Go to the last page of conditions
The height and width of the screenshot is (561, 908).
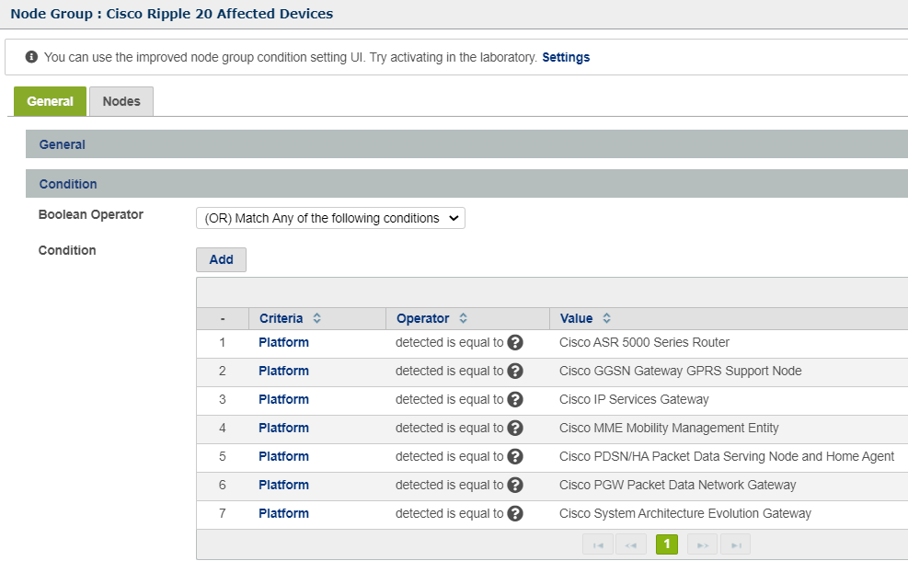[x=735, y=545]
